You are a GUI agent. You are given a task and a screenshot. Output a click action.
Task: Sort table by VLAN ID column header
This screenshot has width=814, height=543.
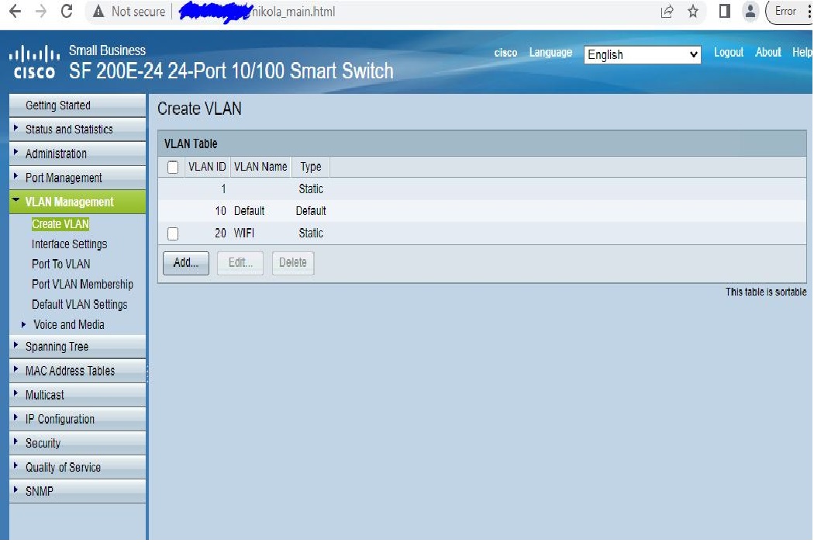pyautogui.click(x=207, y=167)
